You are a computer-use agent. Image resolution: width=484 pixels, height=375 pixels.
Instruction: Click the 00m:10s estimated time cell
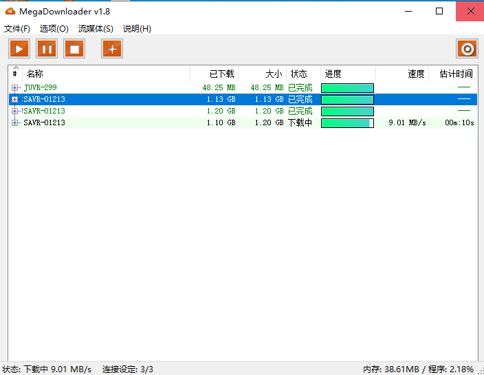(x=459, y=123)
